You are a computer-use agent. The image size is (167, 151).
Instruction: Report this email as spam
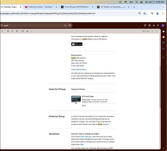[x=12, y=31]
